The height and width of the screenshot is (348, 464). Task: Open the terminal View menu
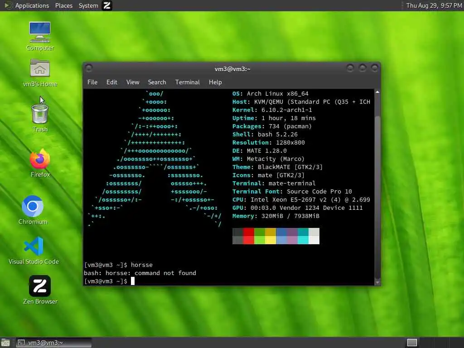point(133,82)
